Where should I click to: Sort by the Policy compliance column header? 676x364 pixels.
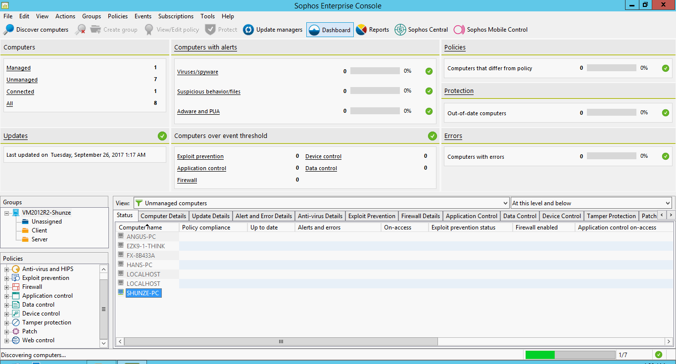213,227
